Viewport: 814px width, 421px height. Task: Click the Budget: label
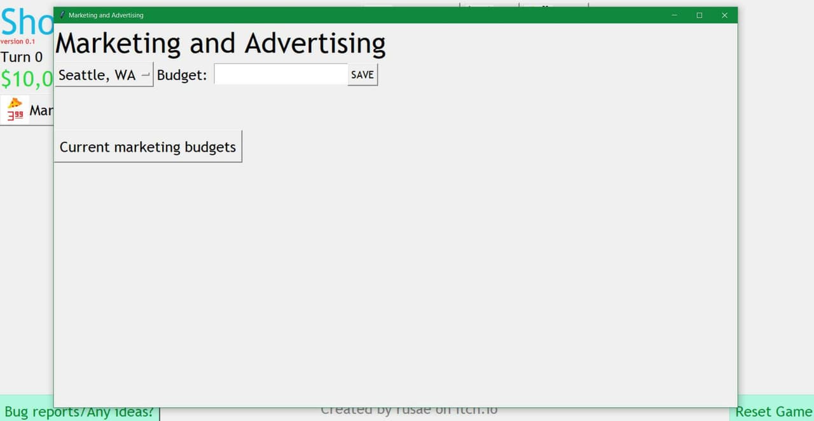(x=182, y=75)
